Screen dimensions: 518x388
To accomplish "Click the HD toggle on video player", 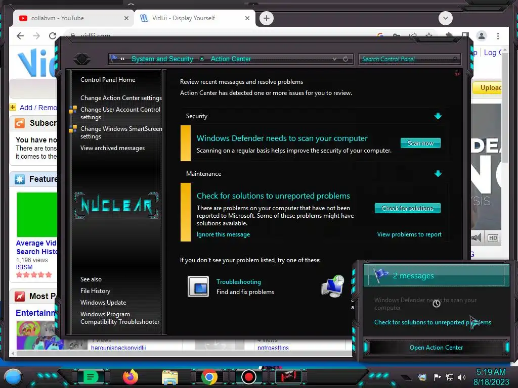I will [493, 238].
